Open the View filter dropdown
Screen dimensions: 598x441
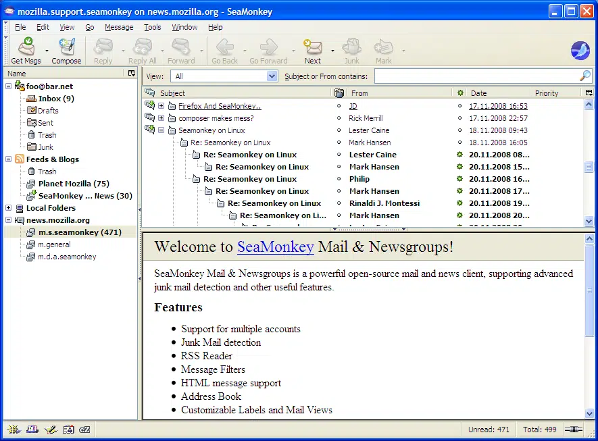[x=224, y=76]
